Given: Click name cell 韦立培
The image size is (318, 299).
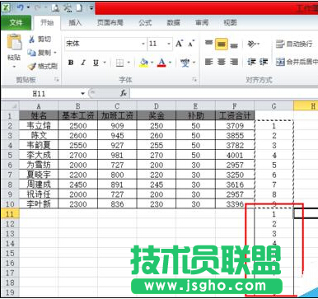Looking at the screenshot, I should click(x=39, y=125).
